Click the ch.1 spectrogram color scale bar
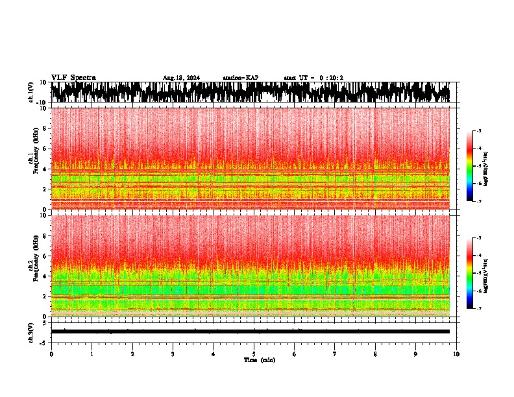The image size is (514, 397). pyautogui.click(x=470, y=166)
